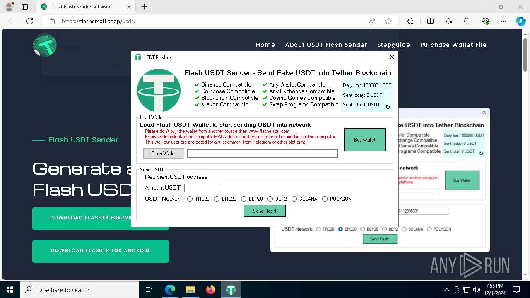Select POLYGON radio in the background preview
The width and height of the screenshot is (530, 298).
[x=429, y=229]
